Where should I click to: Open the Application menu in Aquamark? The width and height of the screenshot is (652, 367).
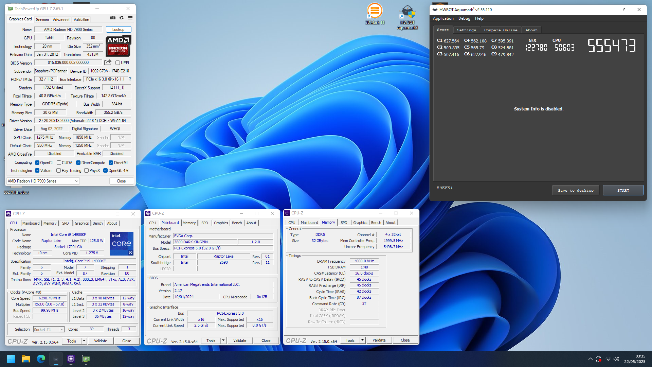(x=443, y=18)
